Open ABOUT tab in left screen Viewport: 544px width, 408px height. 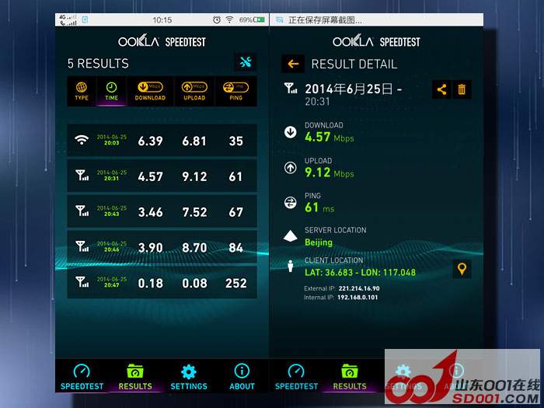pyautogui.click(x=242, y=377)
